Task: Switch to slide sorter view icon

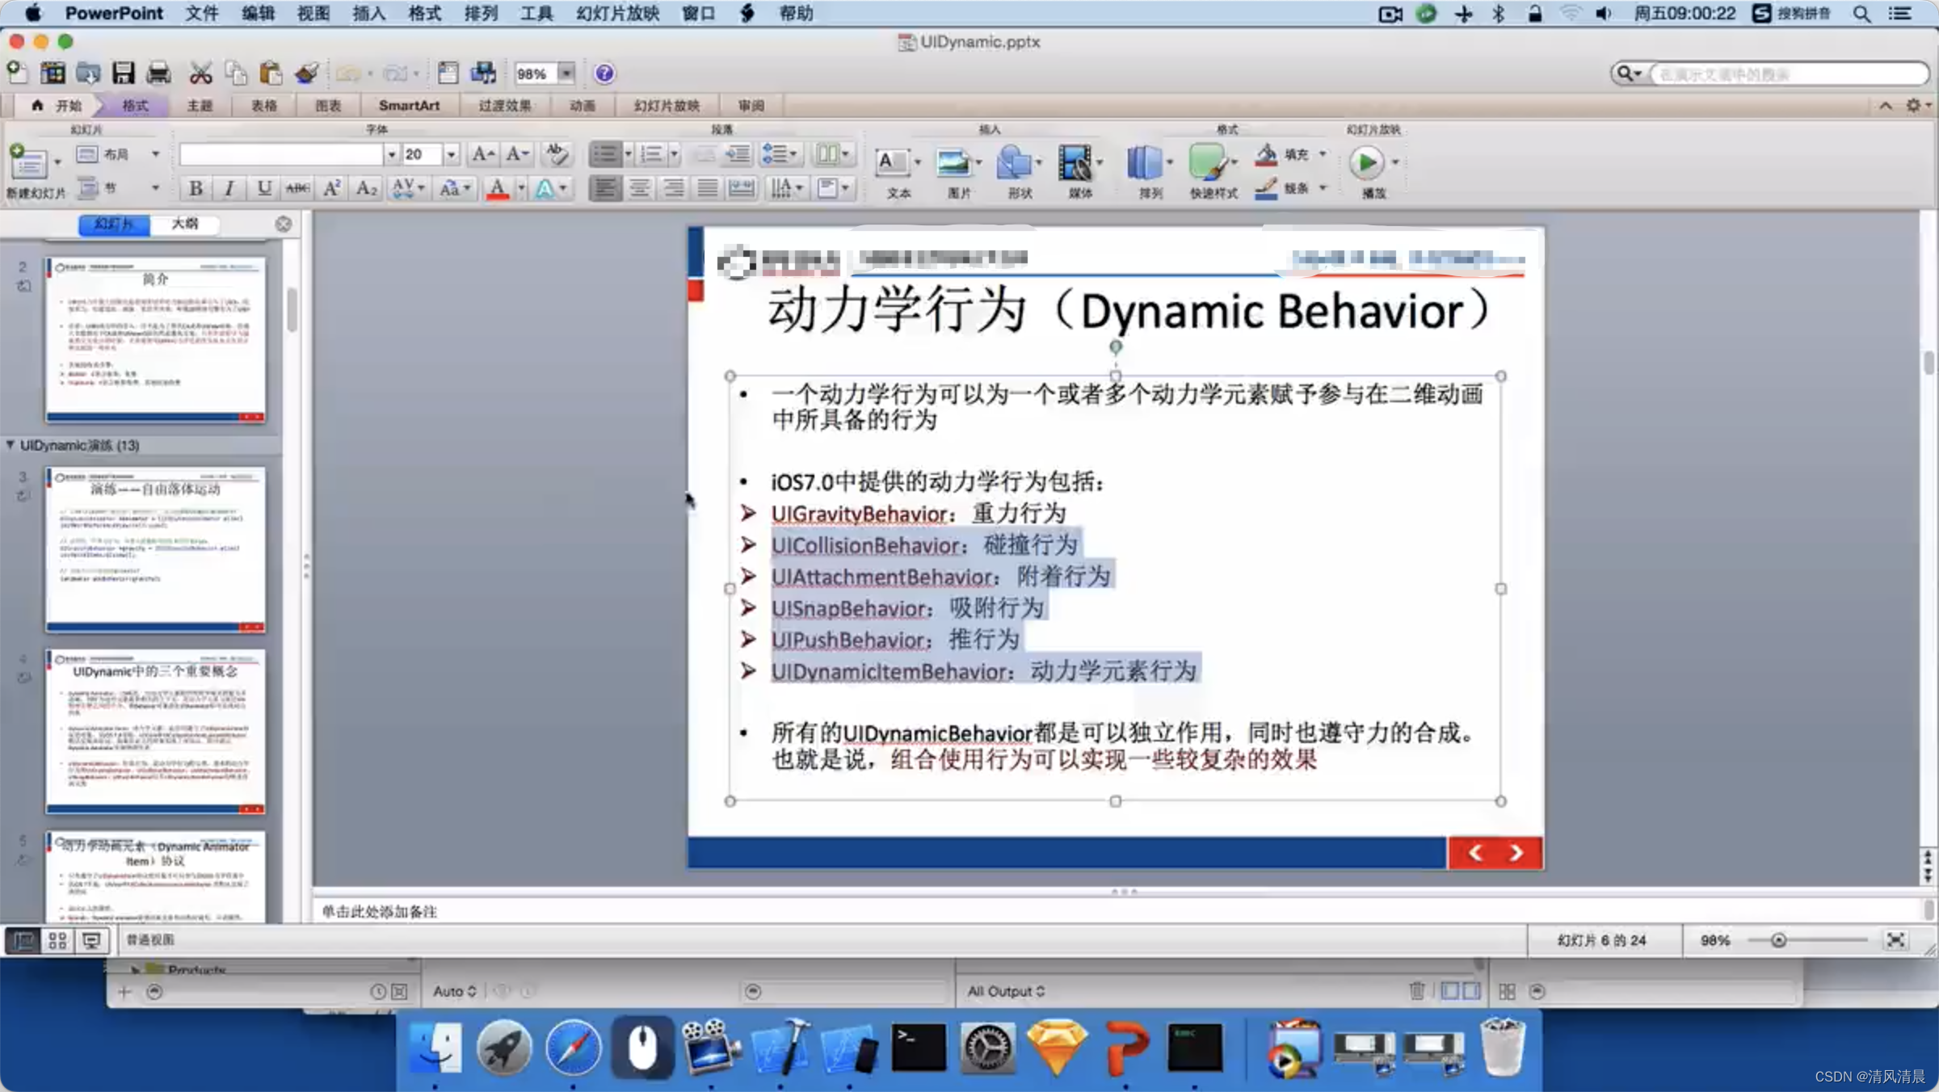Action: 57,940
